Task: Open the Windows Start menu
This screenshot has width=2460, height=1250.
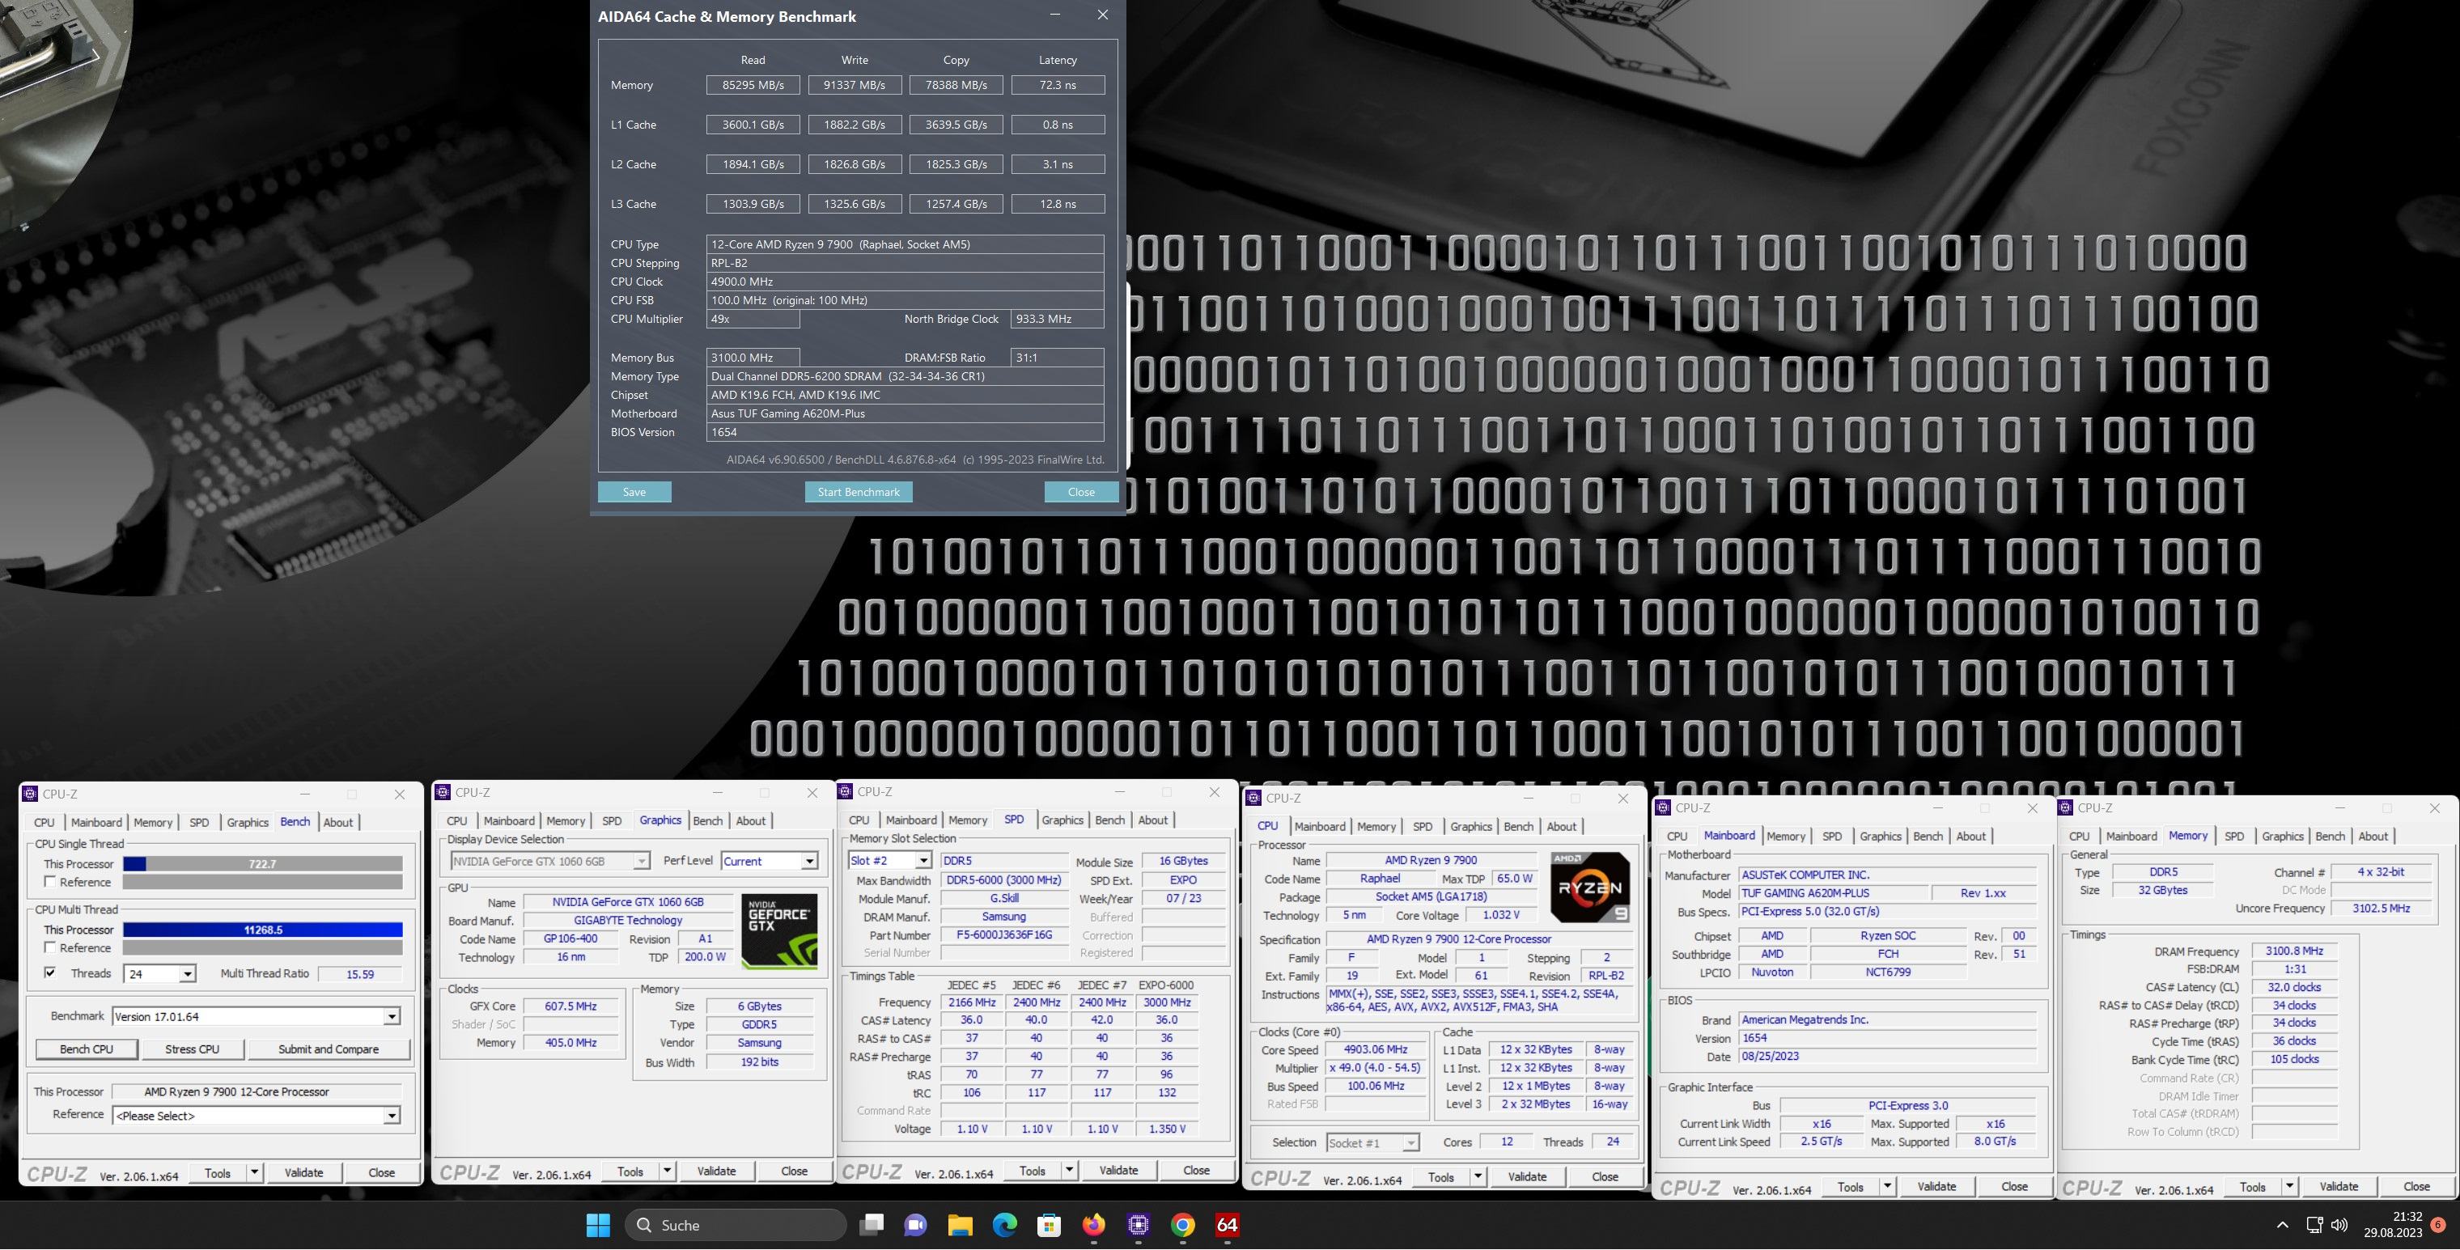Action: click(598, 1224)
